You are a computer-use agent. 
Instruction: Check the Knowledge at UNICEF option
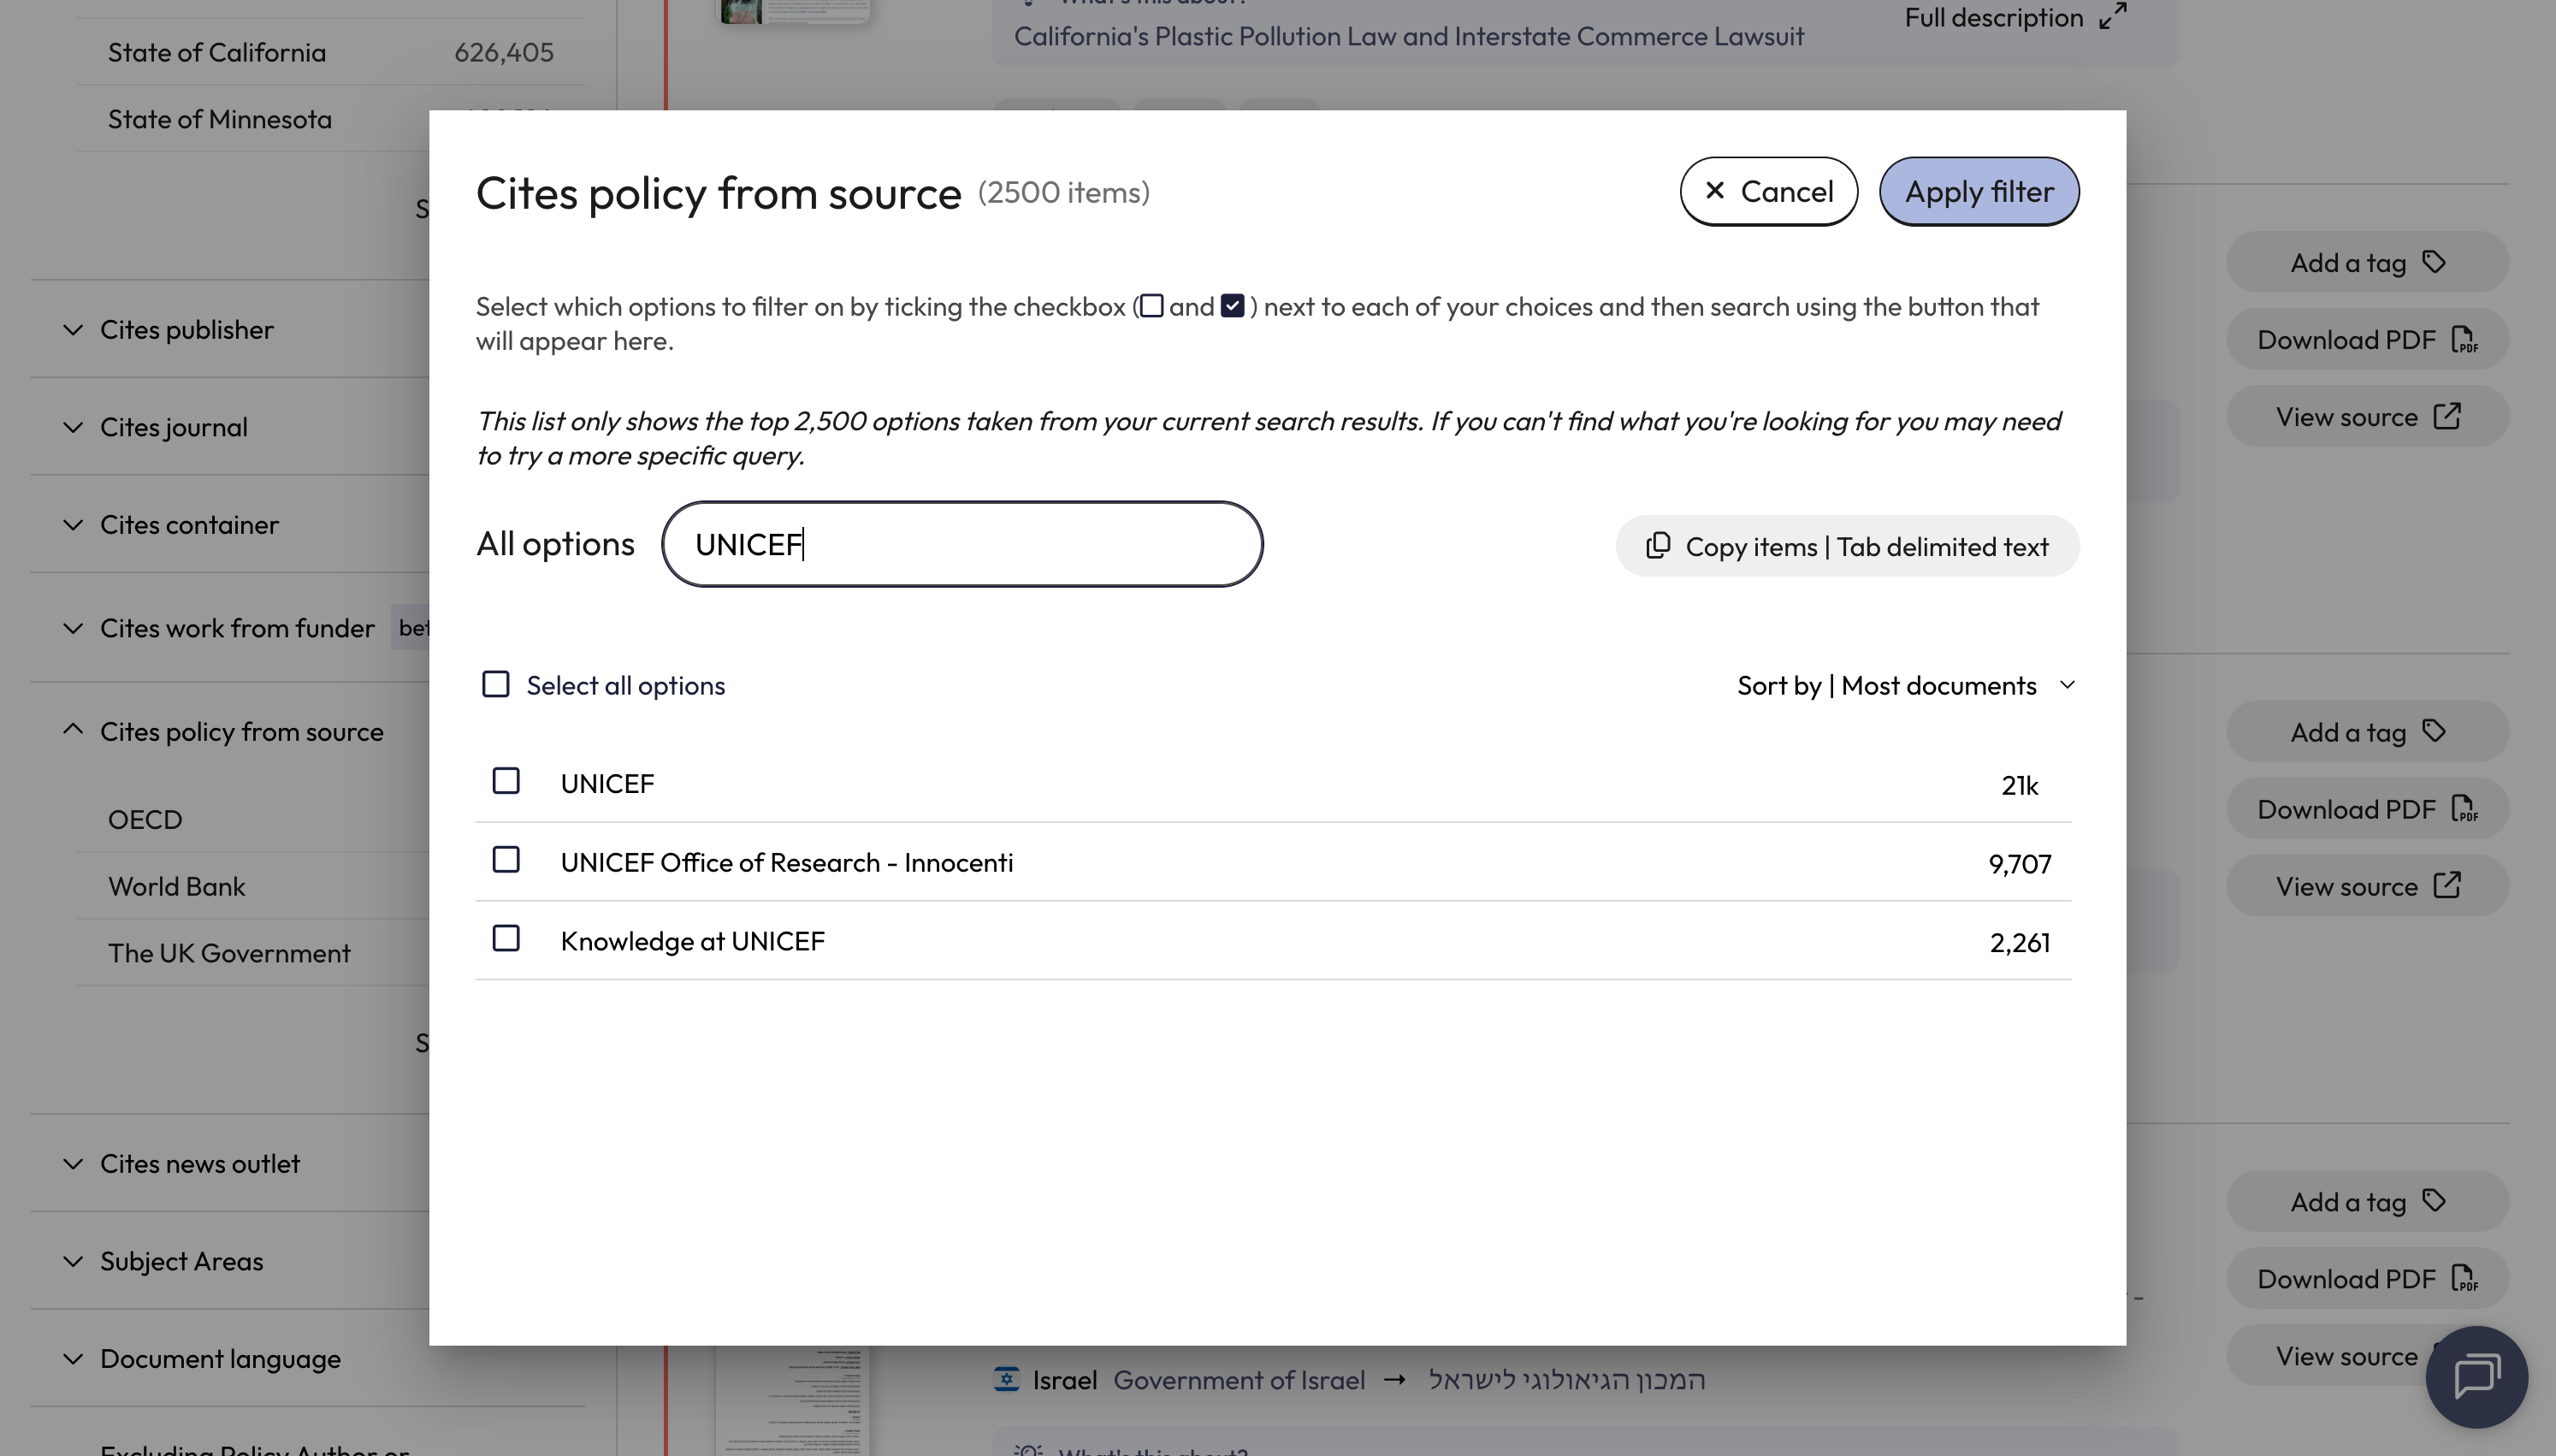(506, 939)
